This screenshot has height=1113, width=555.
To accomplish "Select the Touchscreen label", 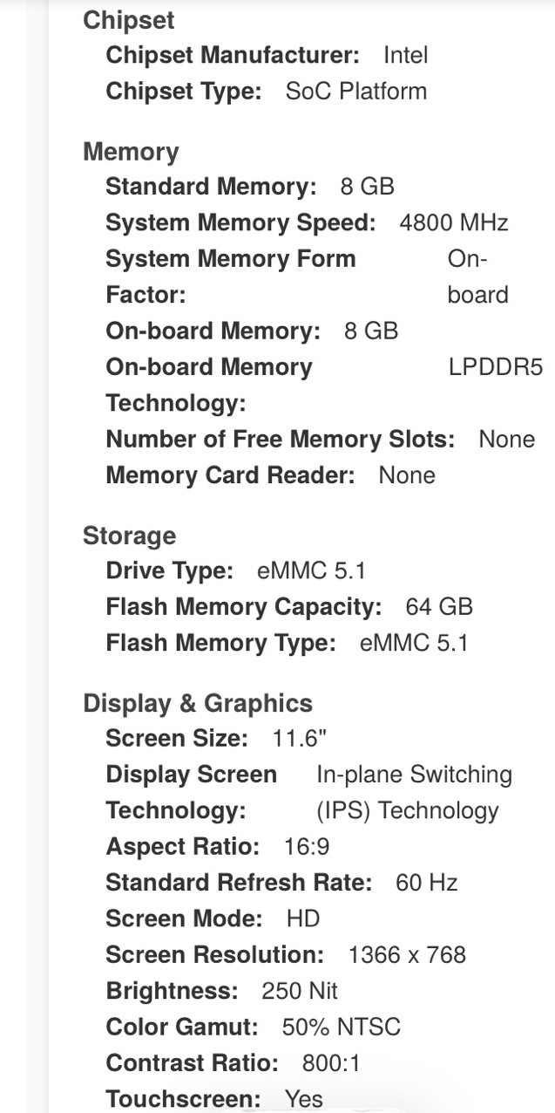I will click(183, 1099).
